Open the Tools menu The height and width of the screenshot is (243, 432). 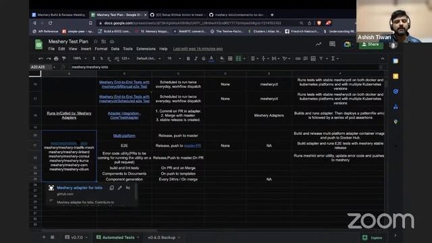pyautogui.click(x=128, y=49)
